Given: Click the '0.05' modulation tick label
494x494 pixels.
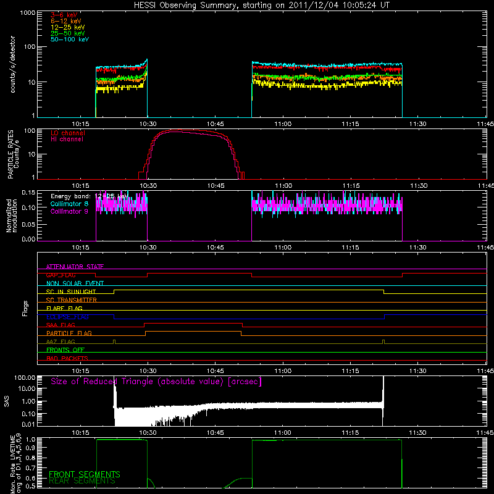Looking at the screenshot, I should tap(28, 224).
